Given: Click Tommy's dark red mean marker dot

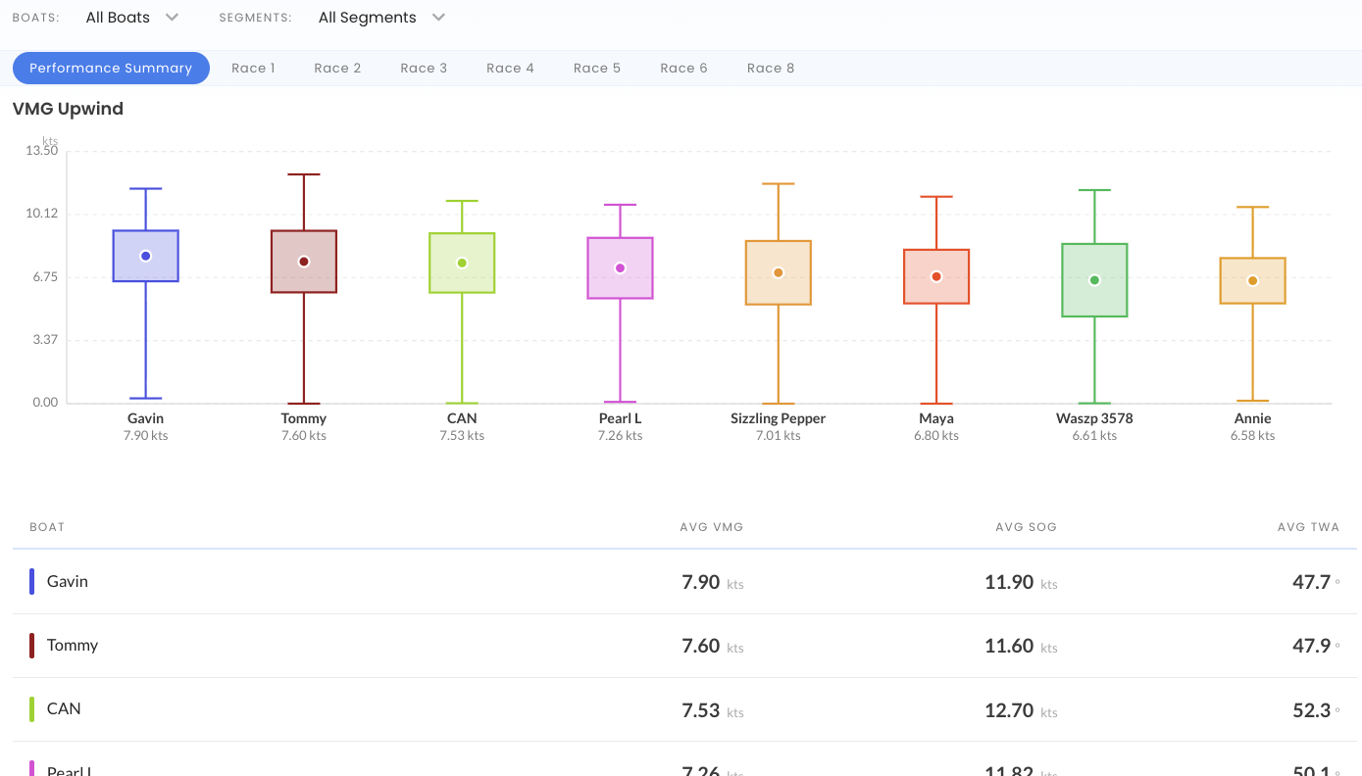Looking at the screenshot, I should tap(304, 262).
